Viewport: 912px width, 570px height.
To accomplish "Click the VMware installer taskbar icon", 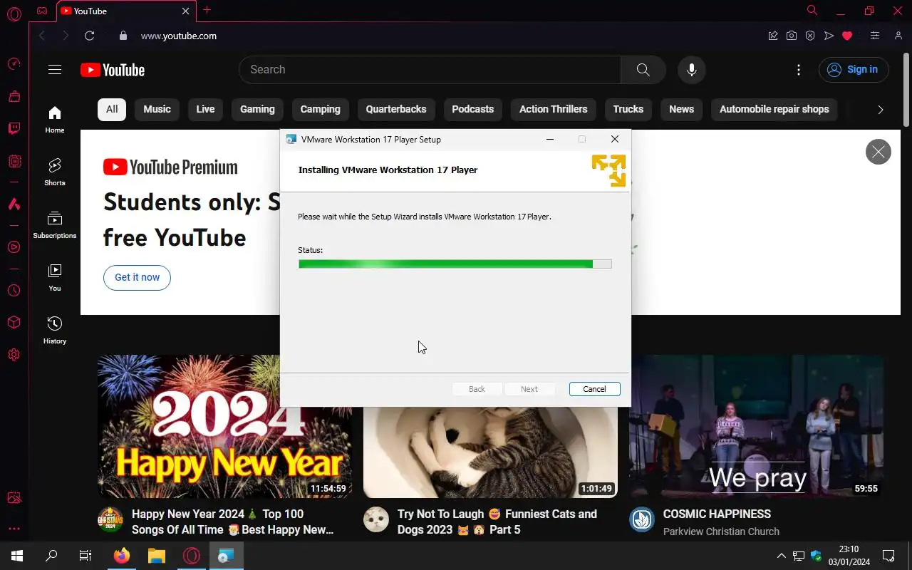I will 227,556.
